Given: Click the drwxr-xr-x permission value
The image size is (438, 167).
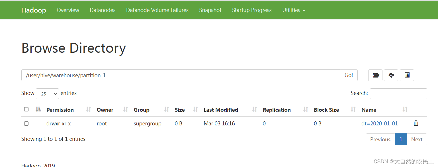Looking at the screenshot, I should pyautogui.click(x=58, y=123).
